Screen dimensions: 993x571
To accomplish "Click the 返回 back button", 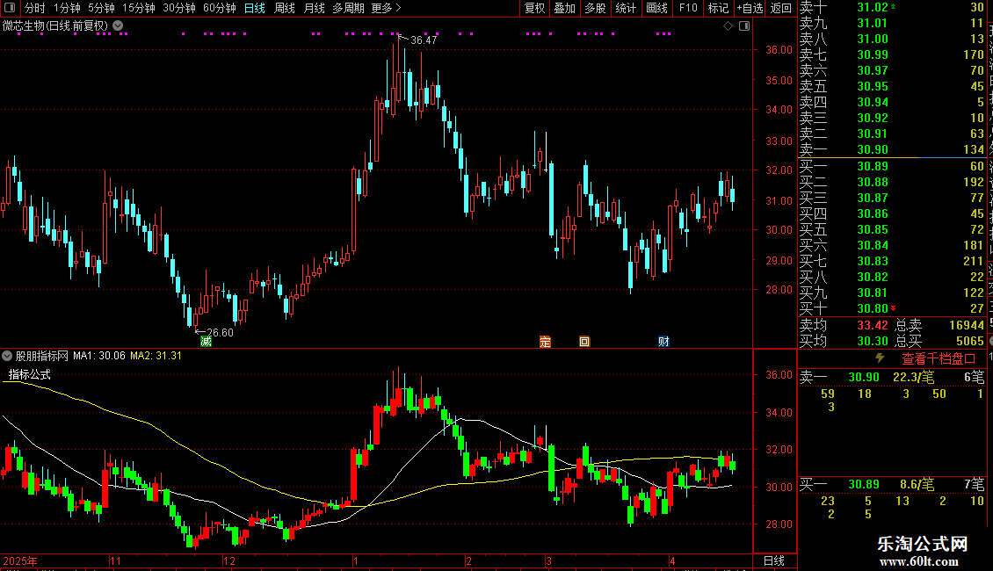I will coord(781,8).
